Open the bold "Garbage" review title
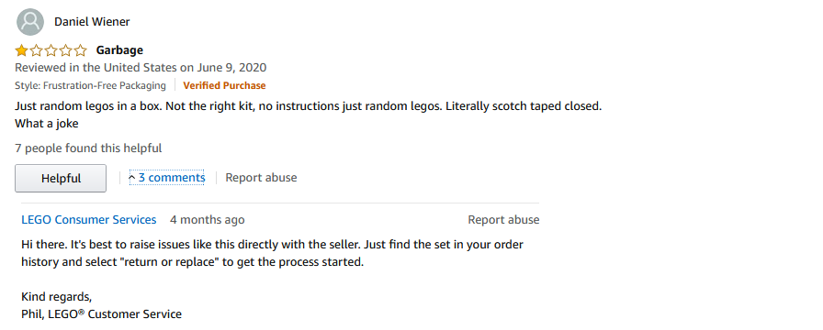The height and width of the screenshot is (330, 823). pos(119,50)
